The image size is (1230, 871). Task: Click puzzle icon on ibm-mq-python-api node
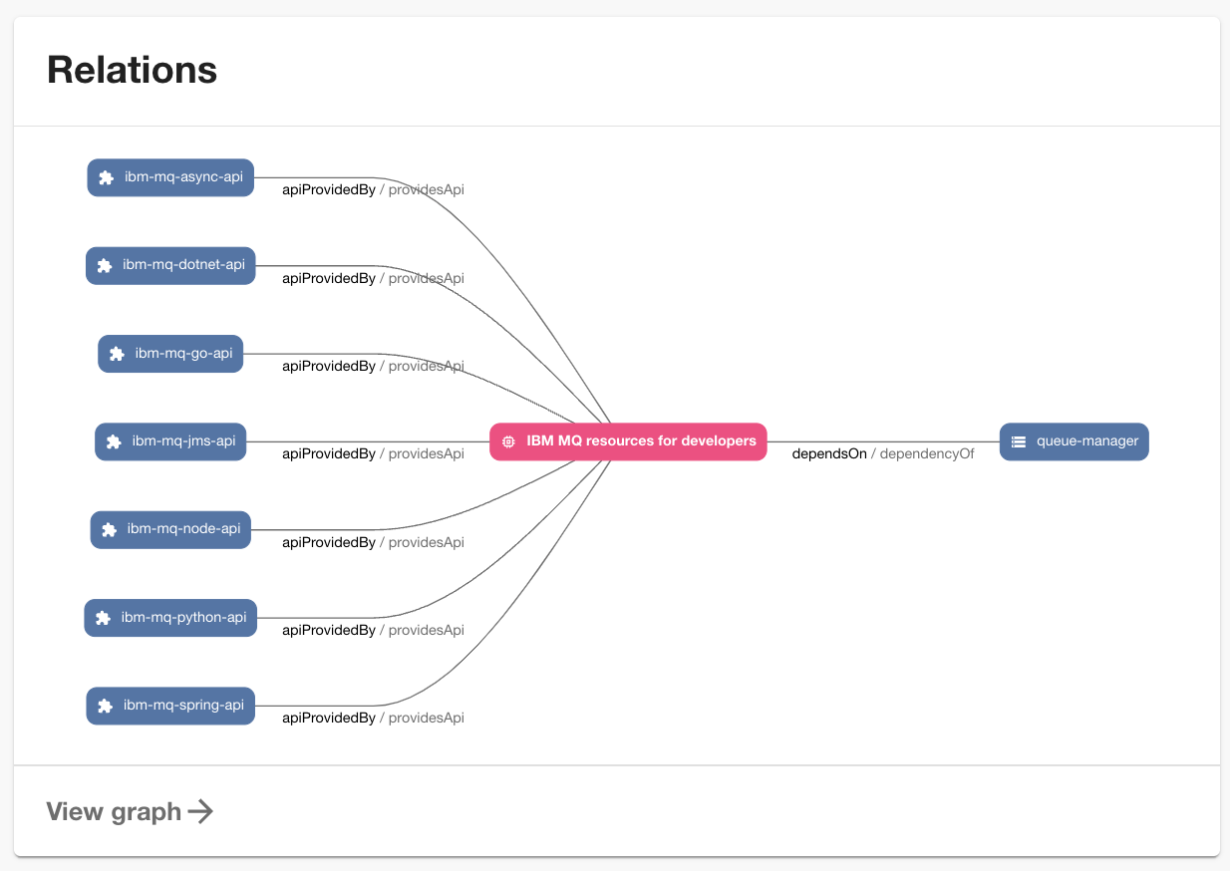(103, 618)
